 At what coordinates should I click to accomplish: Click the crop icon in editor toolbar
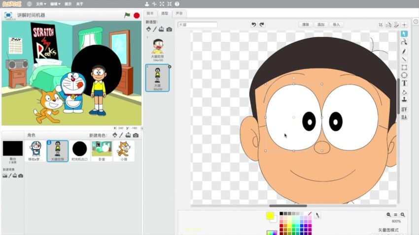coord(381,25)
